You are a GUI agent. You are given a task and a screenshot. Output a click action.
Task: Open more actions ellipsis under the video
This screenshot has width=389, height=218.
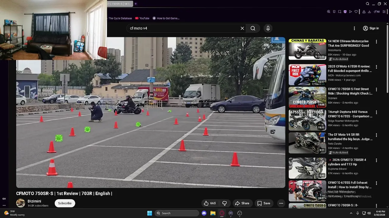281,203
